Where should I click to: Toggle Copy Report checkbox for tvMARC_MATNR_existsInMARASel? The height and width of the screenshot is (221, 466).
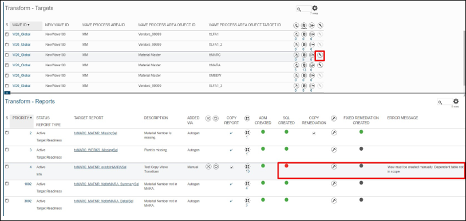pos(232,167)
